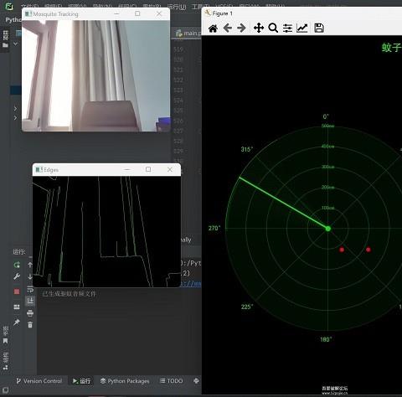Go back to previous view in Figure 1
402x397 pixels.
228,28
